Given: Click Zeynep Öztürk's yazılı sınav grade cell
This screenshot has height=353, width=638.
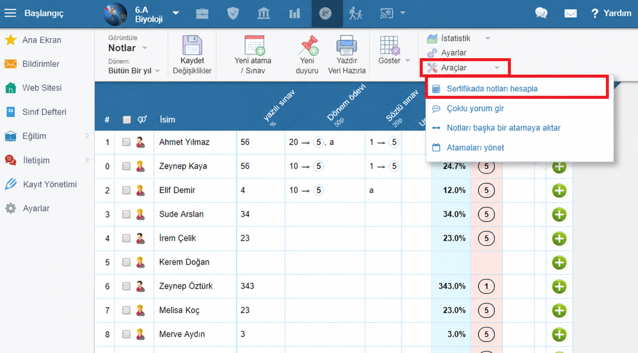Looking at the screenshot, I should point(261,286).
